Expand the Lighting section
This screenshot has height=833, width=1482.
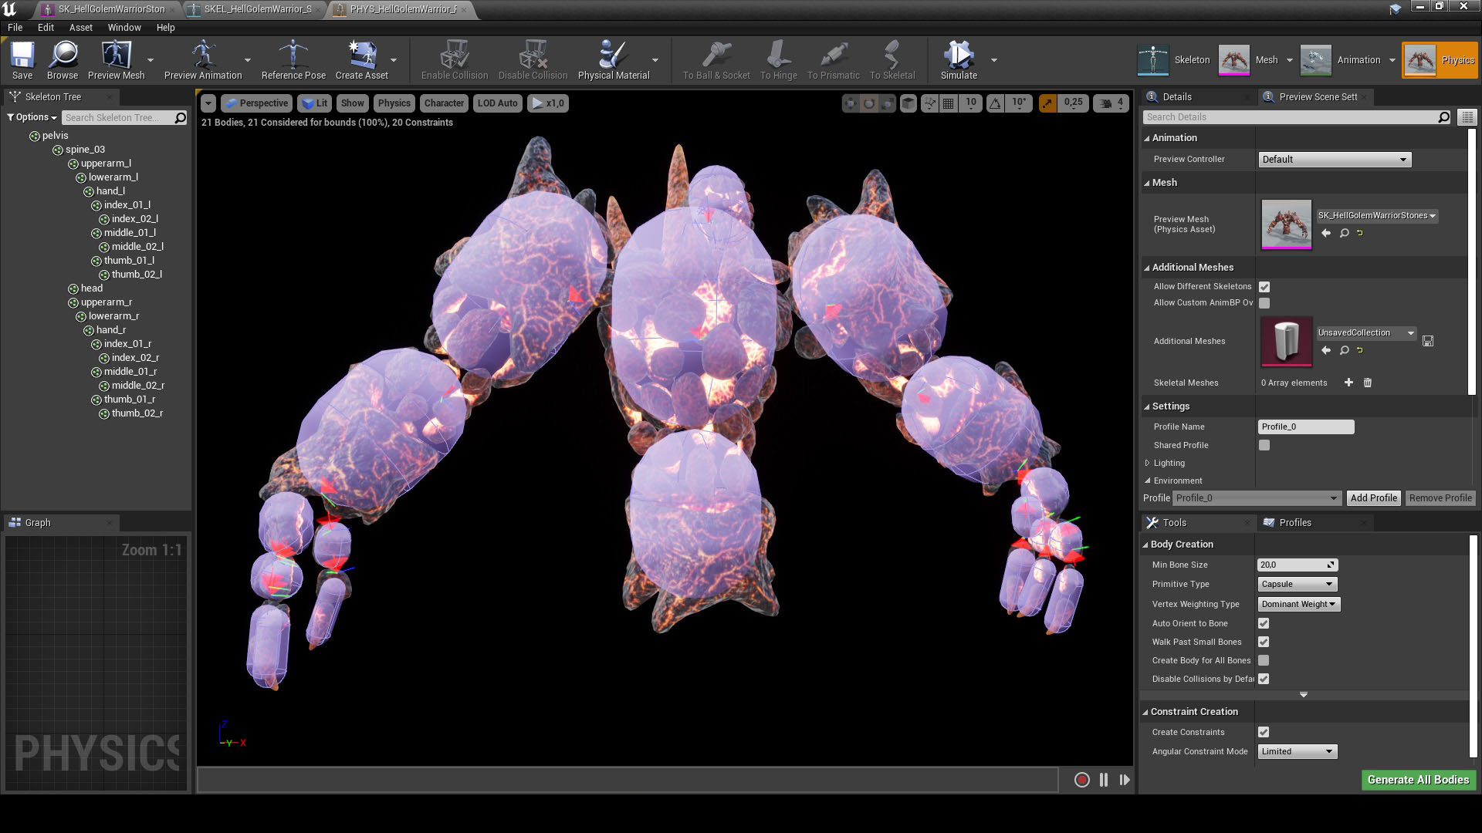click(x=1148, y=463)
